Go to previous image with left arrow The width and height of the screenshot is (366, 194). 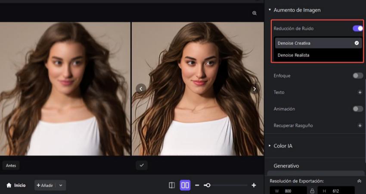coord(141,88)
